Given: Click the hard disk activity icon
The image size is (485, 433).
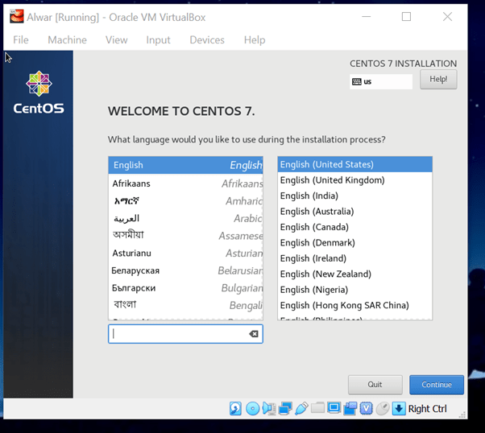Looking at the screenshot, I should coord(235,408).
